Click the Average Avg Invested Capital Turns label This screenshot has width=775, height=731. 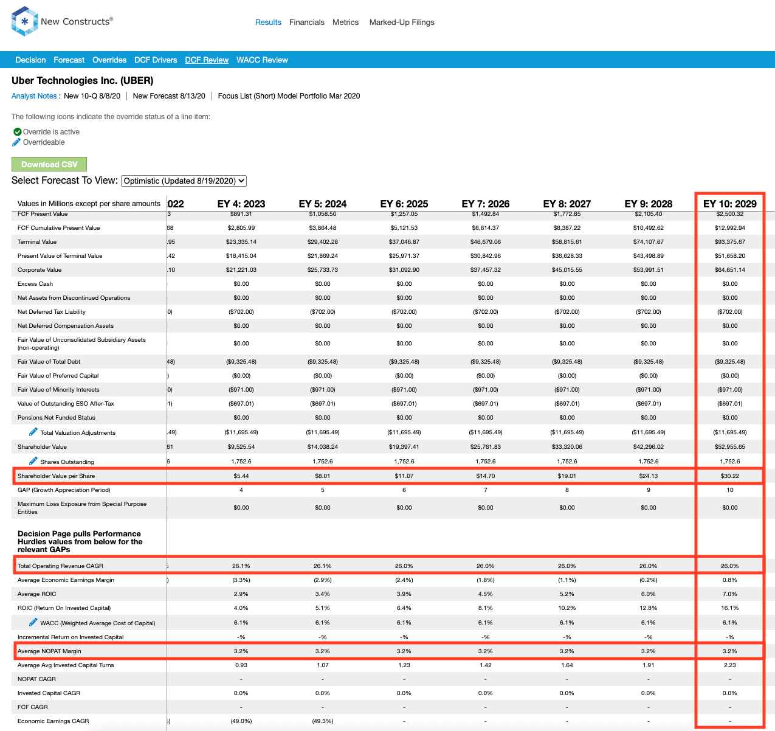point(66,665)
